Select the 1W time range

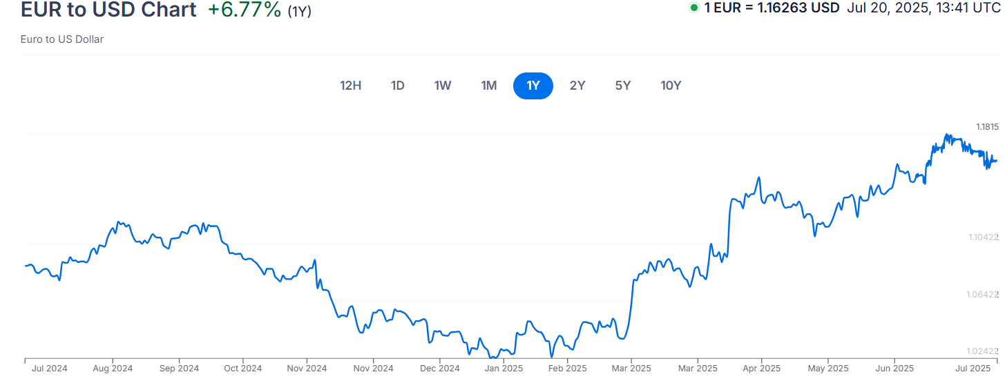[443, 86]
